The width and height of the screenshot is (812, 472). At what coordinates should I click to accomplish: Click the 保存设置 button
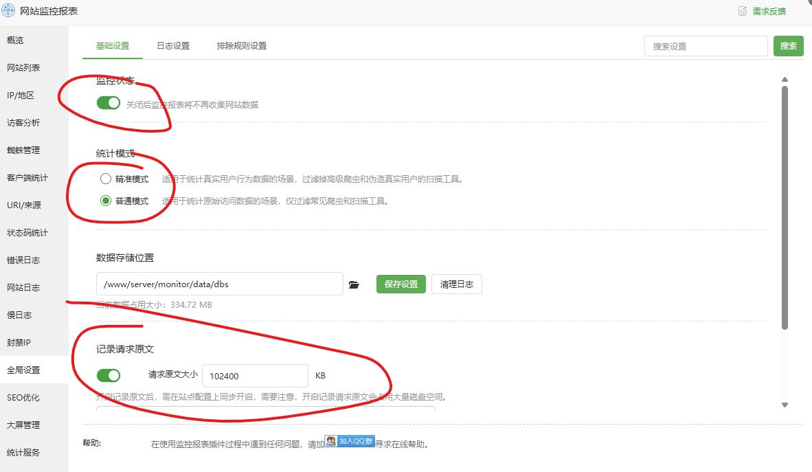401,283
